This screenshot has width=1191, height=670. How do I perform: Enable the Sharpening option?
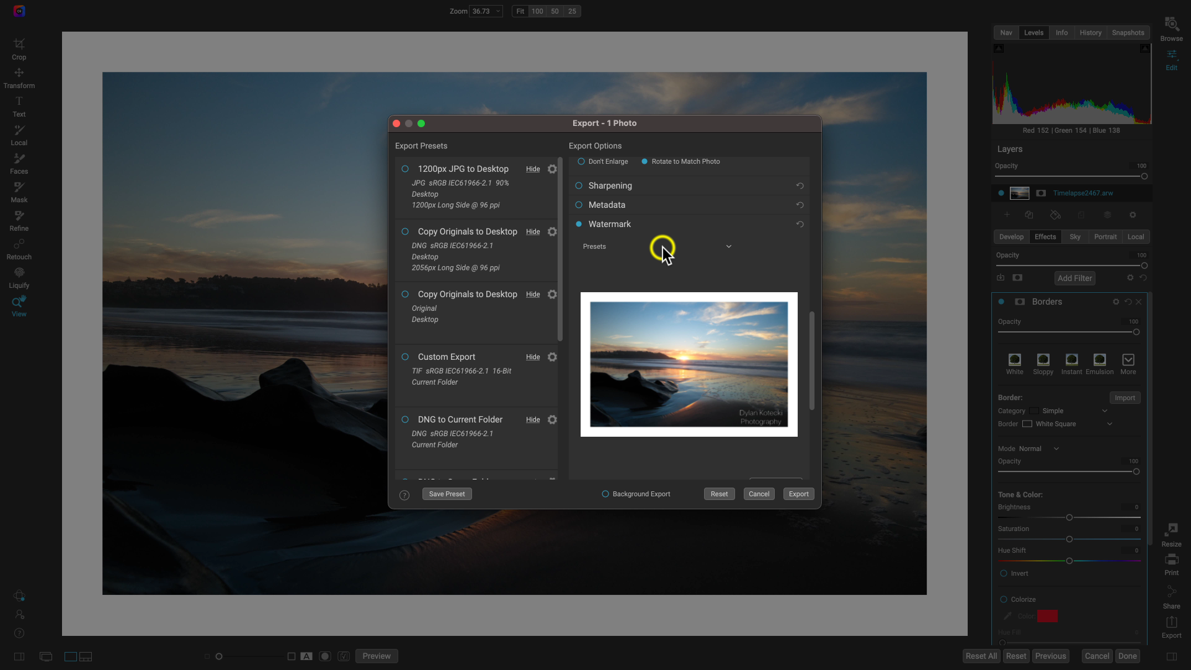(x=579, y=185)
